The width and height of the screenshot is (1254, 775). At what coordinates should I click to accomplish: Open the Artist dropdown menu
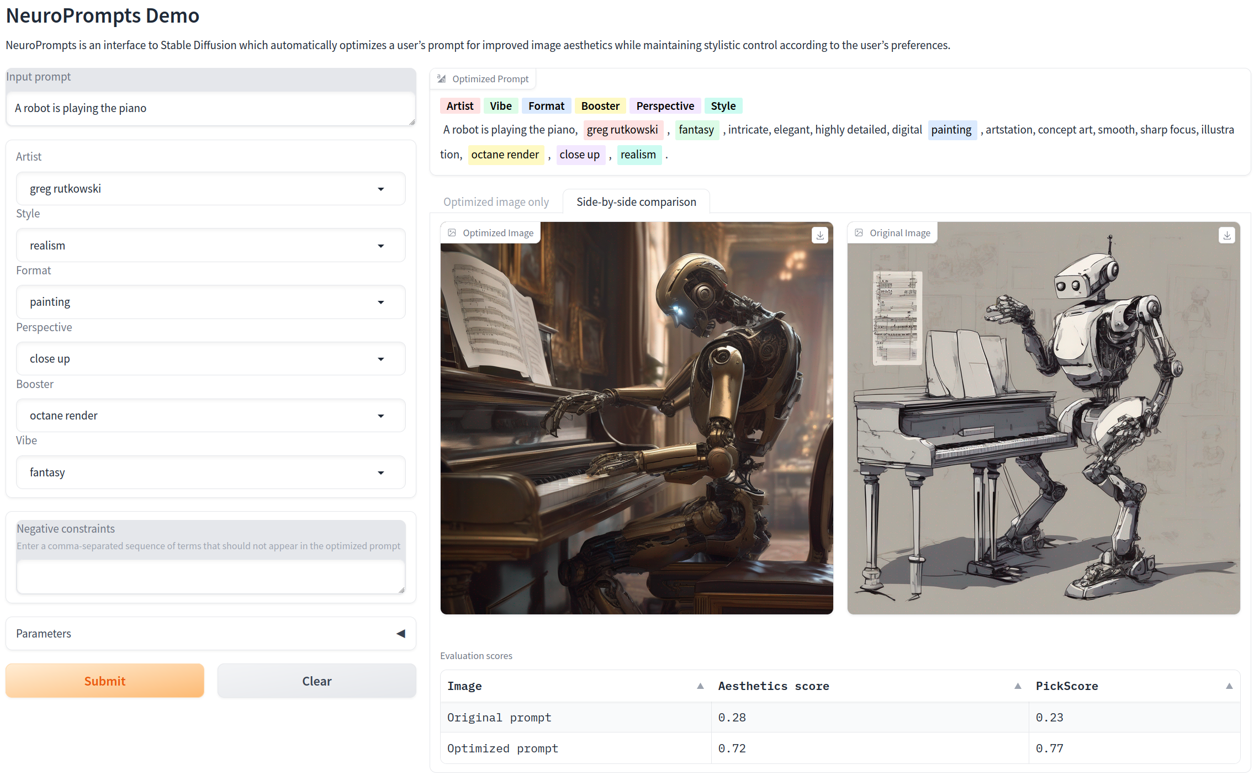click(210, 188)
